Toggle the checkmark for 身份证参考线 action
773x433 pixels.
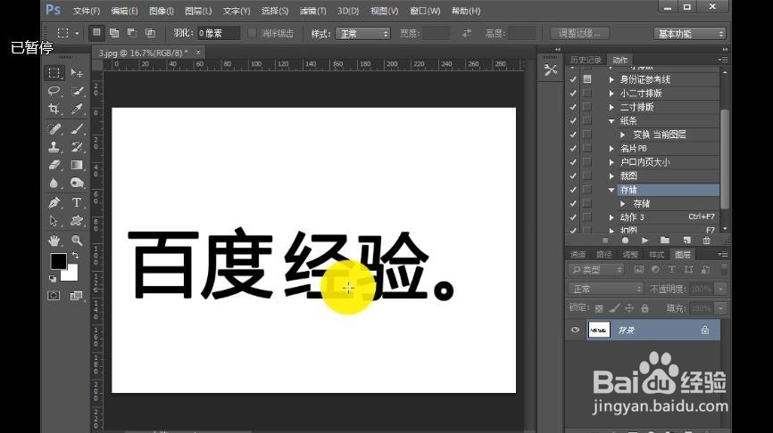(573, 79)
